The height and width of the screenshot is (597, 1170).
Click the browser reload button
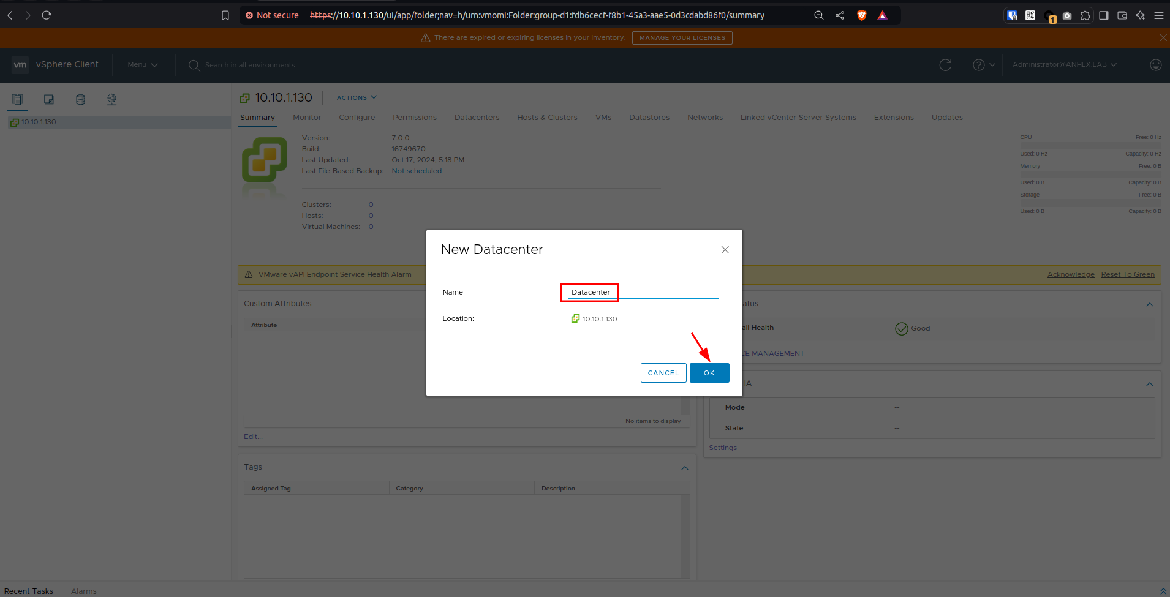[47, 15]
